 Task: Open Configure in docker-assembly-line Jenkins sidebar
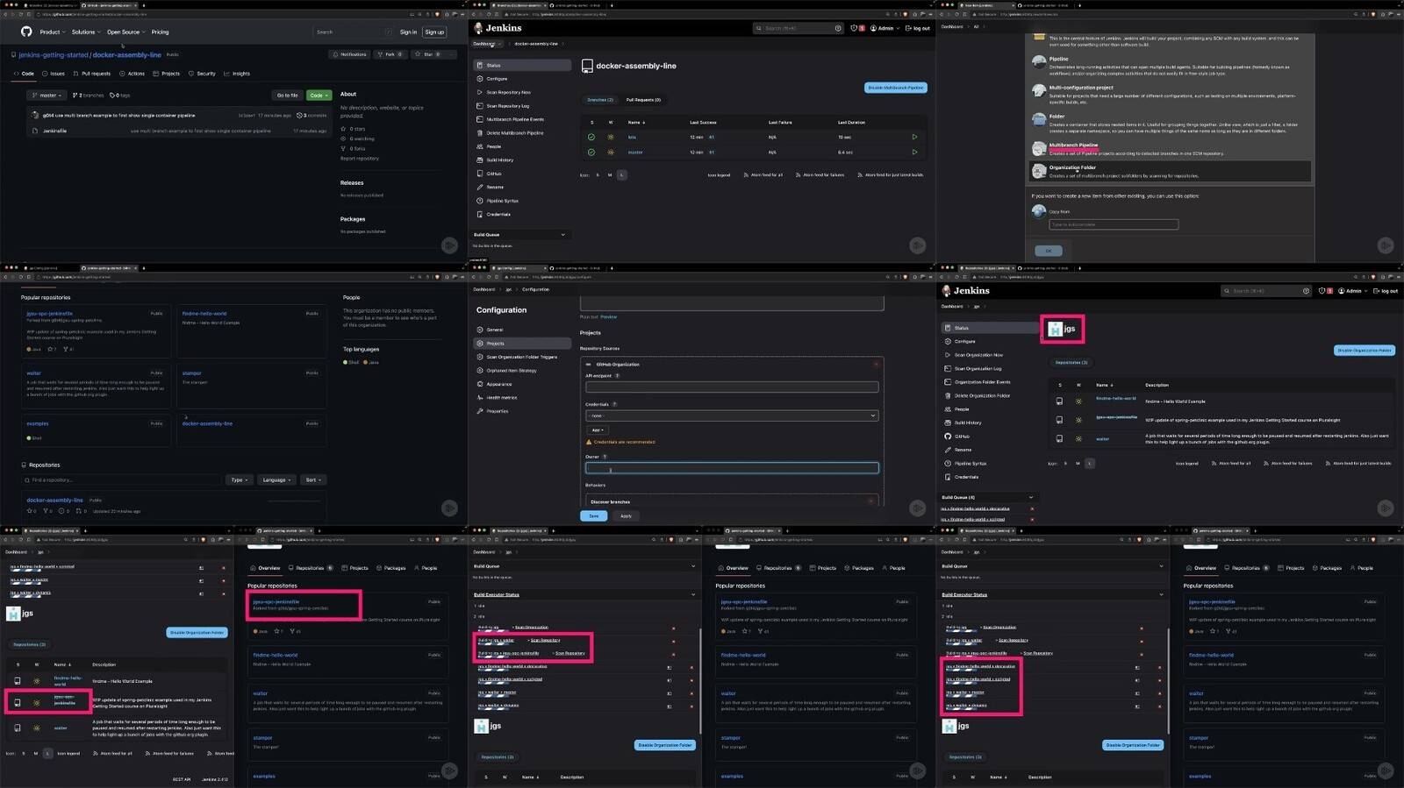(497, 79)
